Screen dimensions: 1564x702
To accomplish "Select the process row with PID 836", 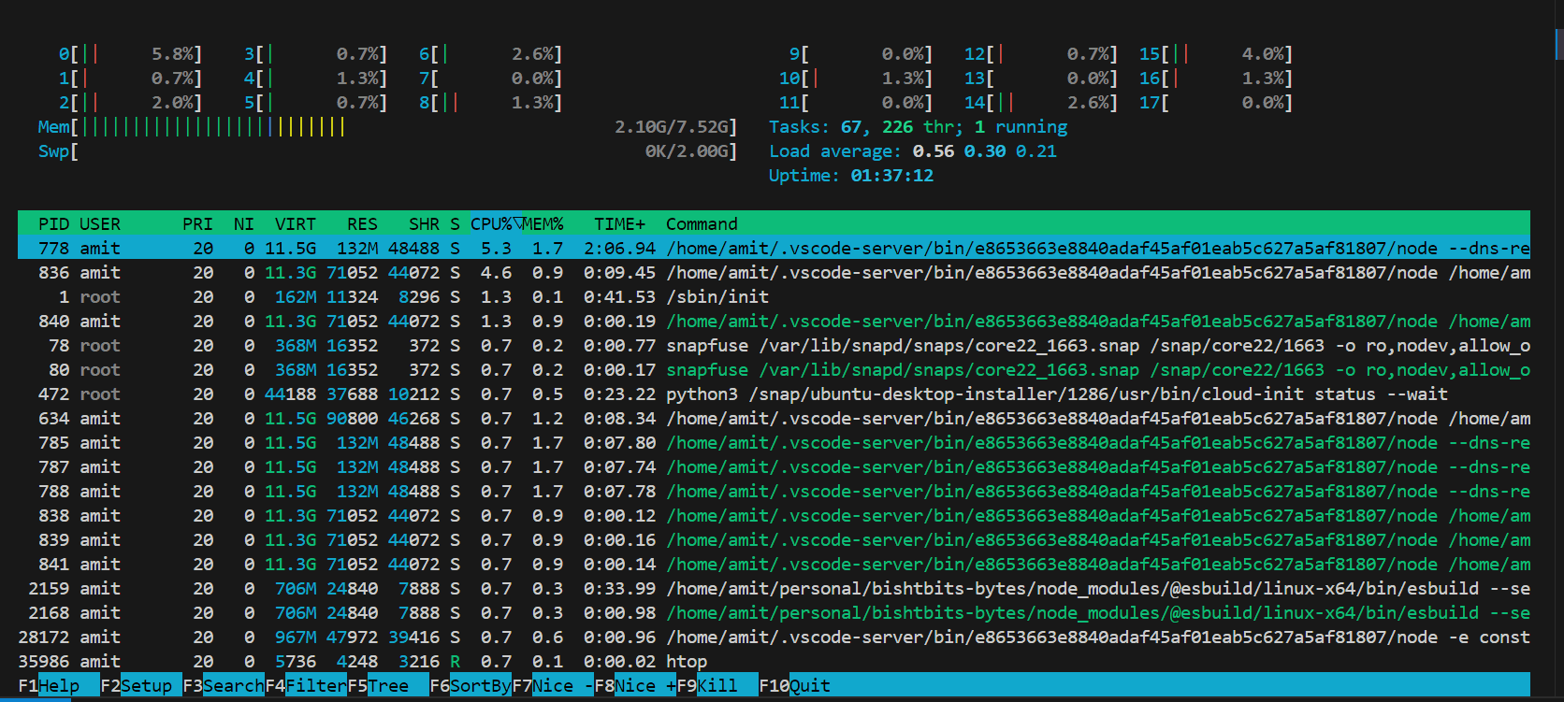I will tap(774, 272).
